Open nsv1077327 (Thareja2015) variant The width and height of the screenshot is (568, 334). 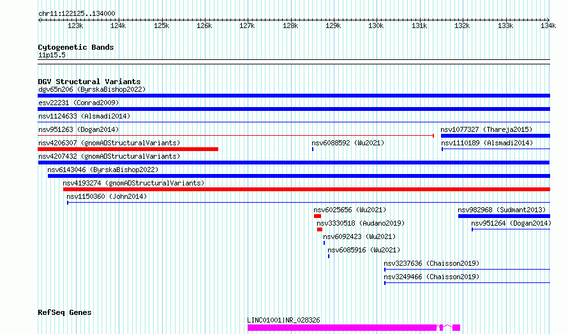[x=486, y=129]
